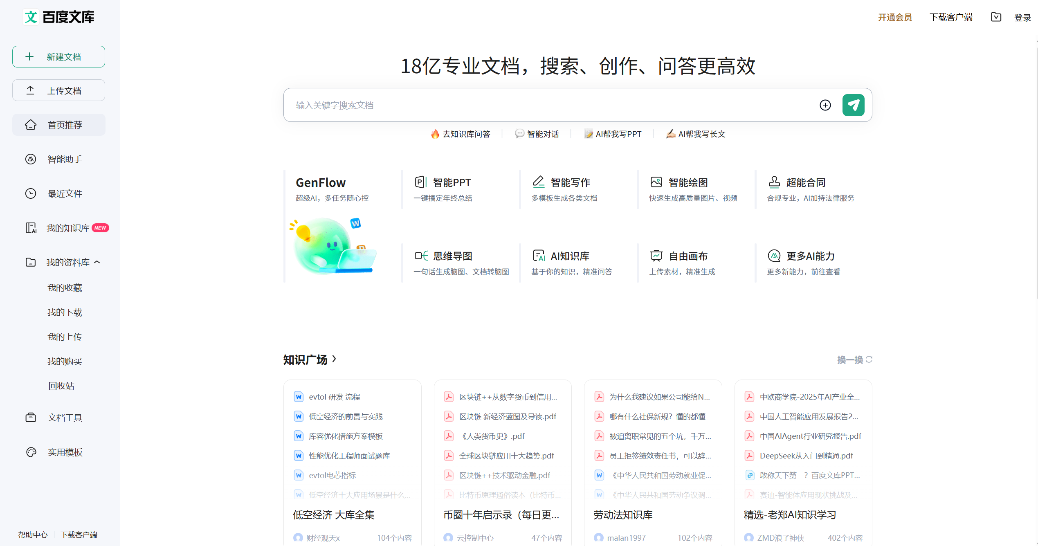
Task: Click the 更多AI能力 icon
Action: click(774, 256)
